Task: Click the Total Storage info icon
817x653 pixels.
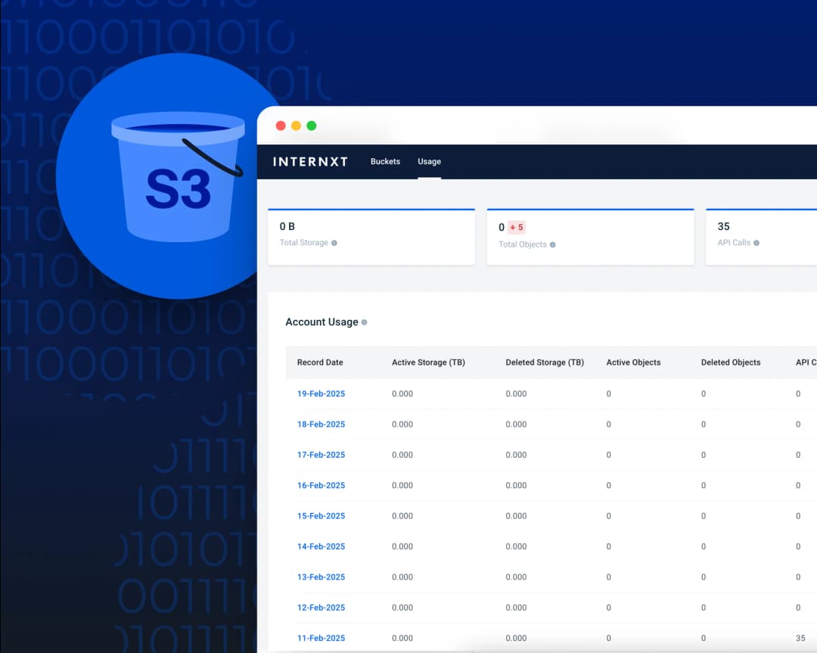Action: (x=334, y=243)
